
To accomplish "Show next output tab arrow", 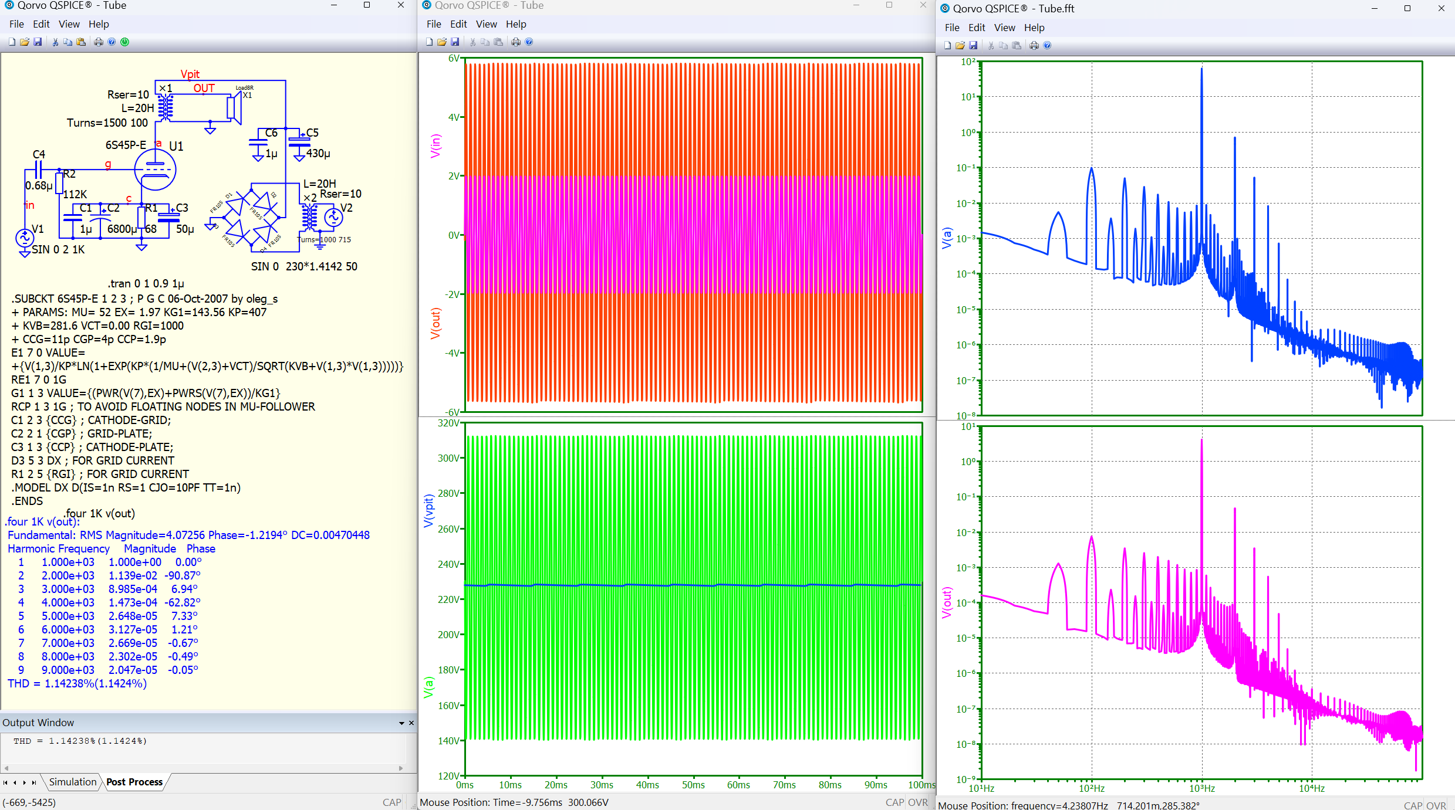I will 24,782.
